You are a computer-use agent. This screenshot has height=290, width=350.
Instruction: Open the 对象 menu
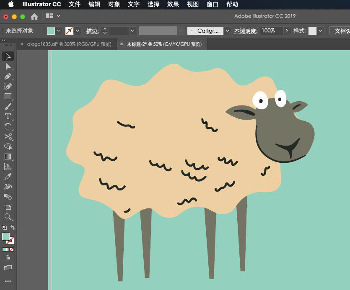point(114,4)
